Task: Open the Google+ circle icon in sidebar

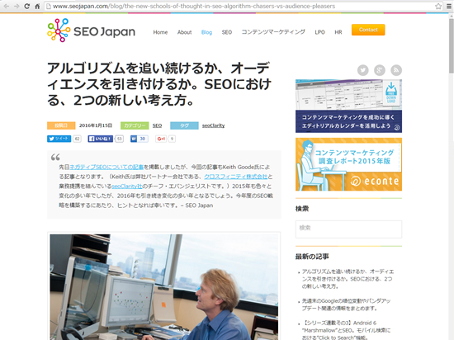Action: coord(380,70)
